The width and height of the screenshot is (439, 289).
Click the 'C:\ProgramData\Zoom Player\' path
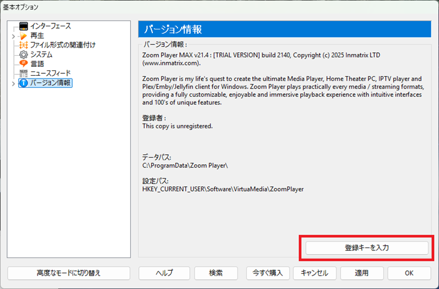(x=185, y=165)
